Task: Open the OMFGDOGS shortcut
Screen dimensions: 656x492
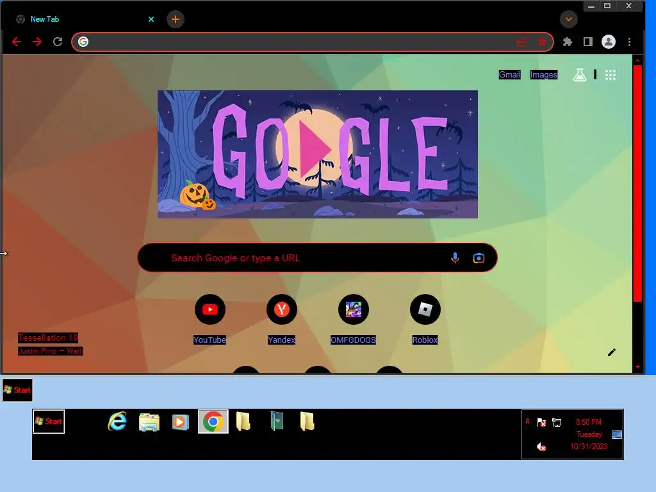Action: click(353, 320)
